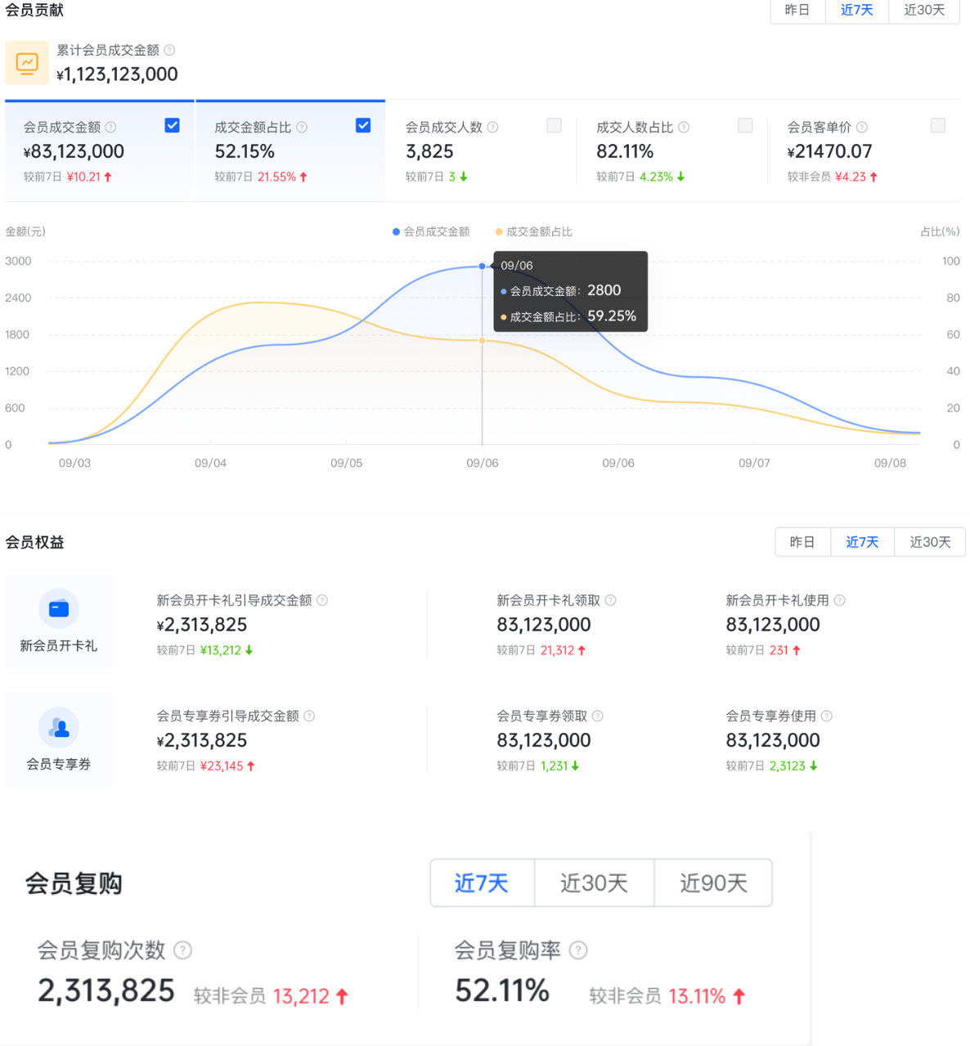Click the cumulative member transaction chart icon

click(x=27, y=63)
